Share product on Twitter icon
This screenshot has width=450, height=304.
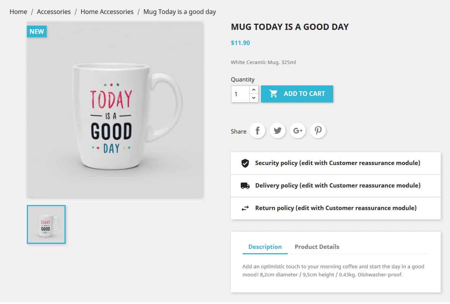278,131
